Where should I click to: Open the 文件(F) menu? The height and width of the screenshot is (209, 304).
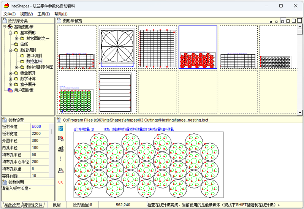(9, 14)
